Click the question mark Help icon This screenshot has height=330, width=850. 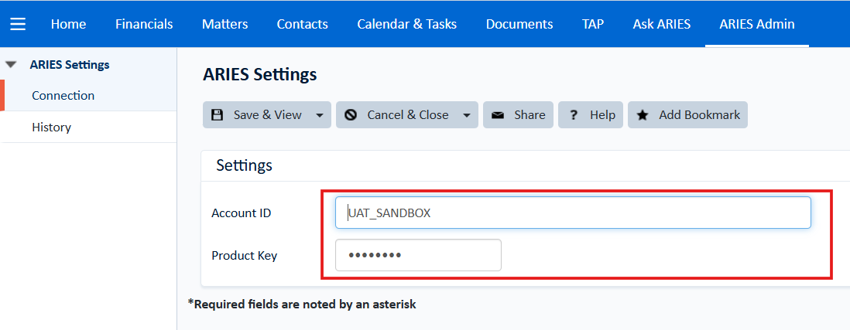click(x=574, y=115)
